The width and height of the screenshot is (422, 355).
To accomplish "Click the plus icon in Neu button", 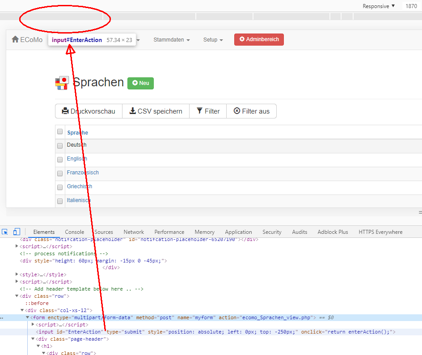I will pyautogui.click(x=135, y=83).
